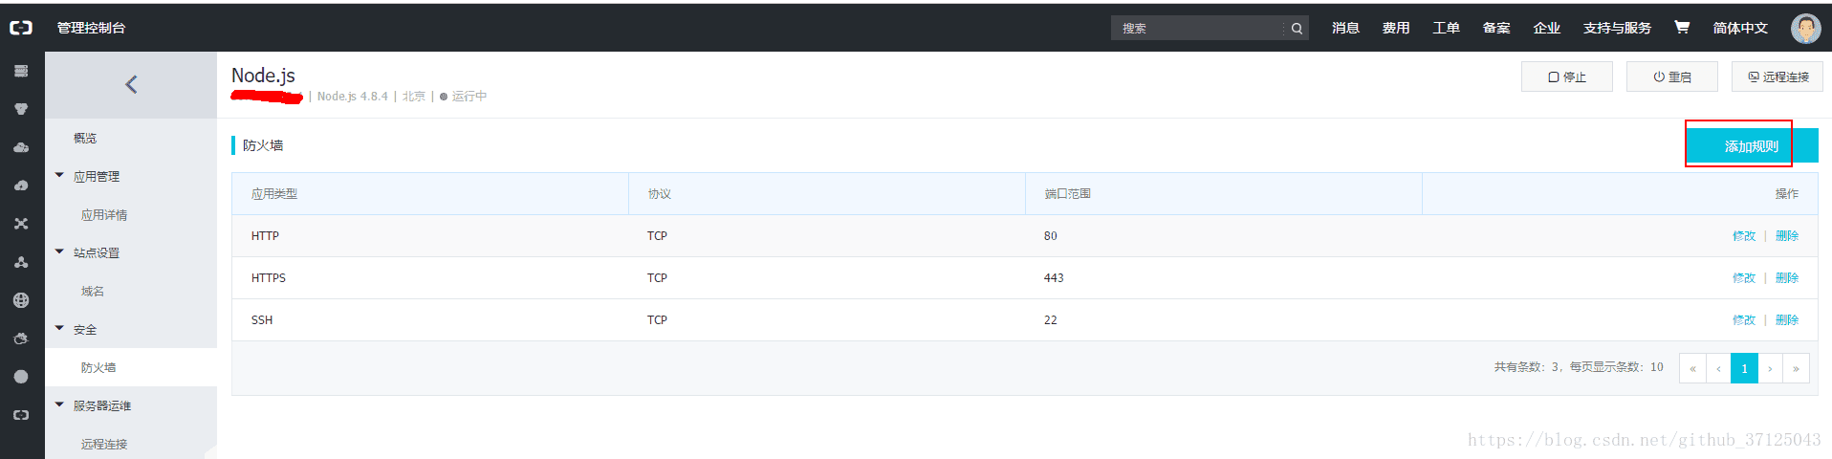Open 远程连接 in the sidebar
1832x459 pixels.
(x=104, y=445)
